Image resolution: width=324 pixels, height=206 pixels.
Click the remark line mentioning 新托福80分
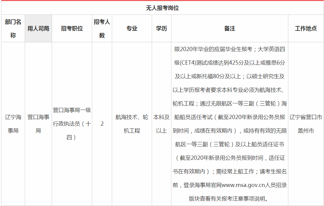[230, 76]
